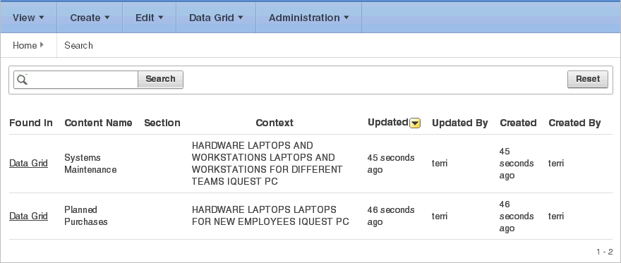Open the Data Grid menu

[216, 18]
